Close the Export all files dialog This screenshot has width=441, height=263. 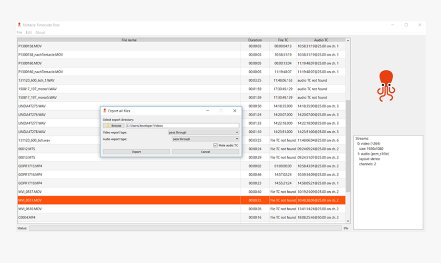pyautogui.click(x=234, y=111)
